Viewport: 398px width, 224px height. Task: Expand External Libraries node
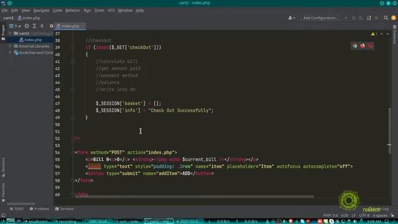[10, 46]
